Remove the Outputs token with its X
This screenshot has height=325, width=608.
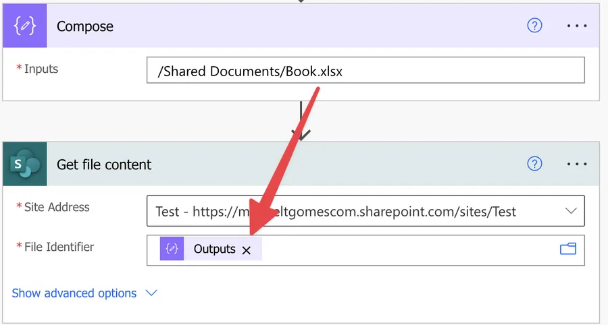(x=247, y=250)
